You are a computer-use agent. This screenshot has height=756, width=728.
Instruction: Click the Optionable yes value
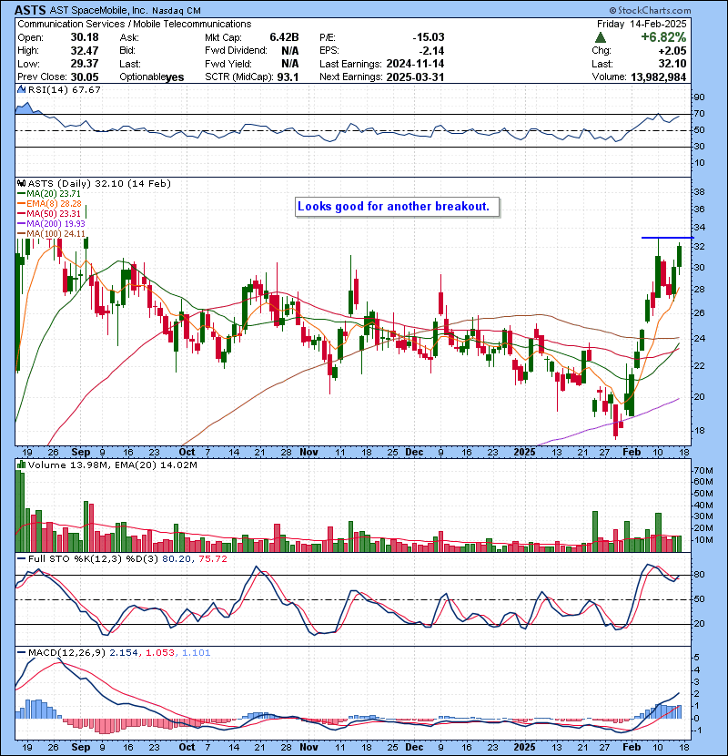click(x=175, y=77)
